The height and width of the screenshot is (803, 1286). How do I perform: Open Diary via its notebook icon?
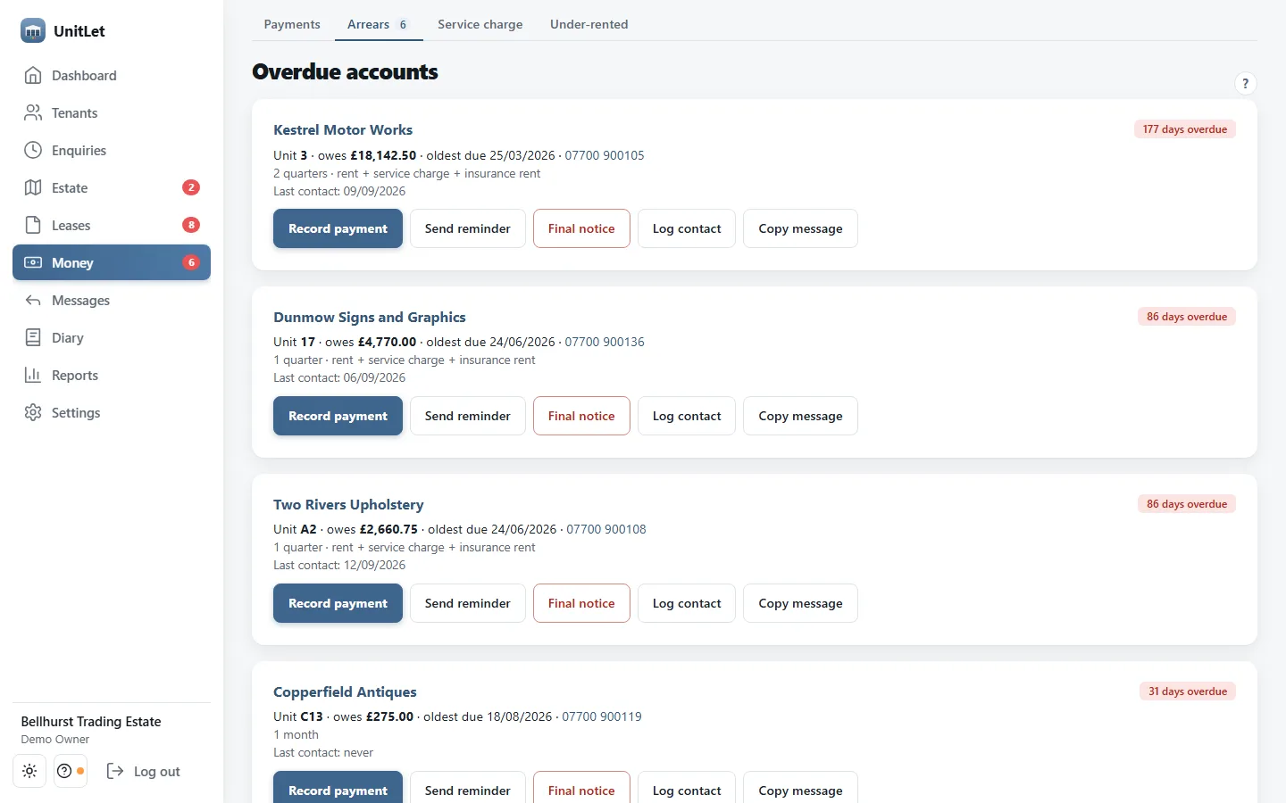(33, 338)
